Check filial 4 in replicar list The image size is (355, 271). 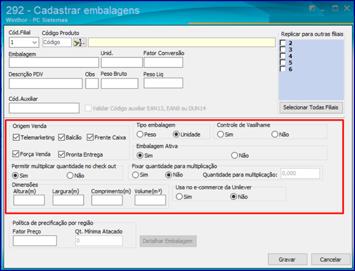point(282,56)
